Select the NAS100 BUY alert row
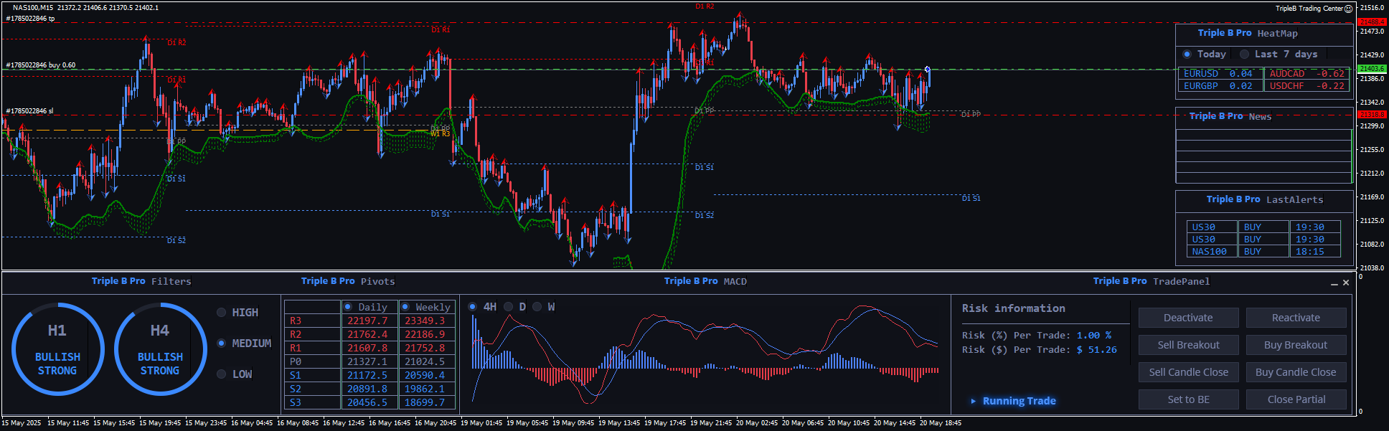 click(x=1263, y=252)
